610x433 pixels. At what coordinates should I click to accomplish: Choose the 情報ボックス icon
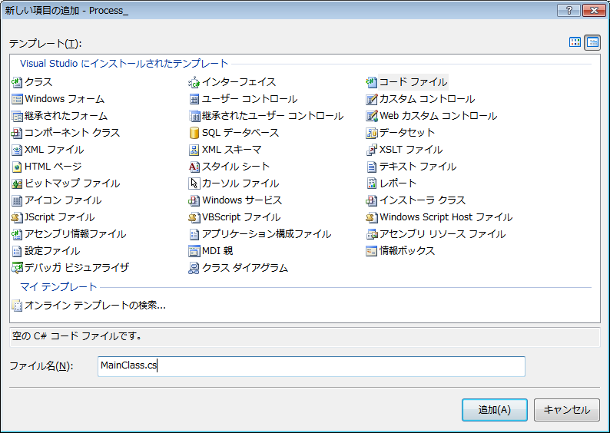click(372, 251)
